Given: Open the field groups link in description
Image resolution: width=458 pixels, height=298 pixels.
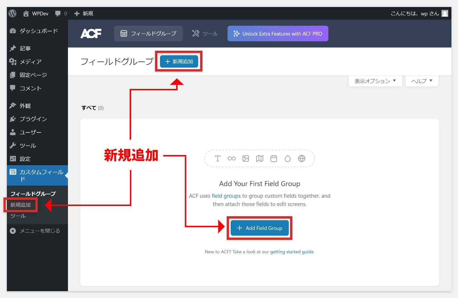Looking at the screenshot, I should click(x=226, y=196).
